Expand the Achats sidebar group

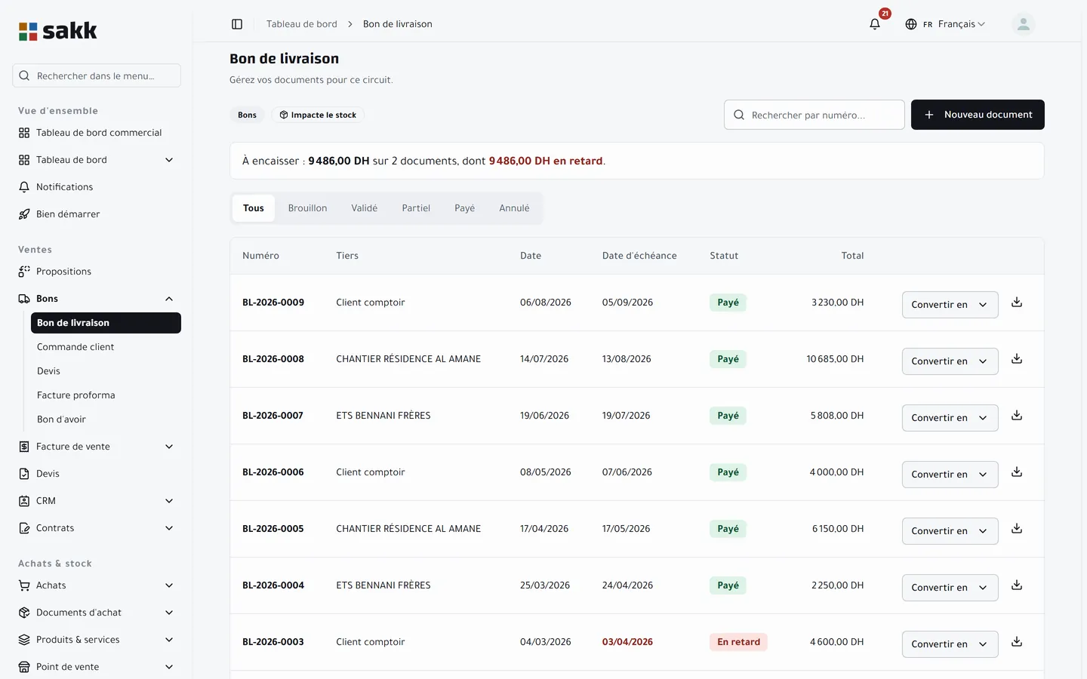[x=97, y=585]
